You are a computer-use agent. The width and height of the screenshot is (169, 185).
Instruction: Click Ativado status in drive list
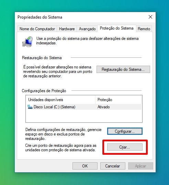[103, 107]
